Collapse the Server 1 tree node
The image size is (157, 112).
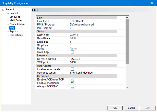pyautogui.click(x=3, y=10)
